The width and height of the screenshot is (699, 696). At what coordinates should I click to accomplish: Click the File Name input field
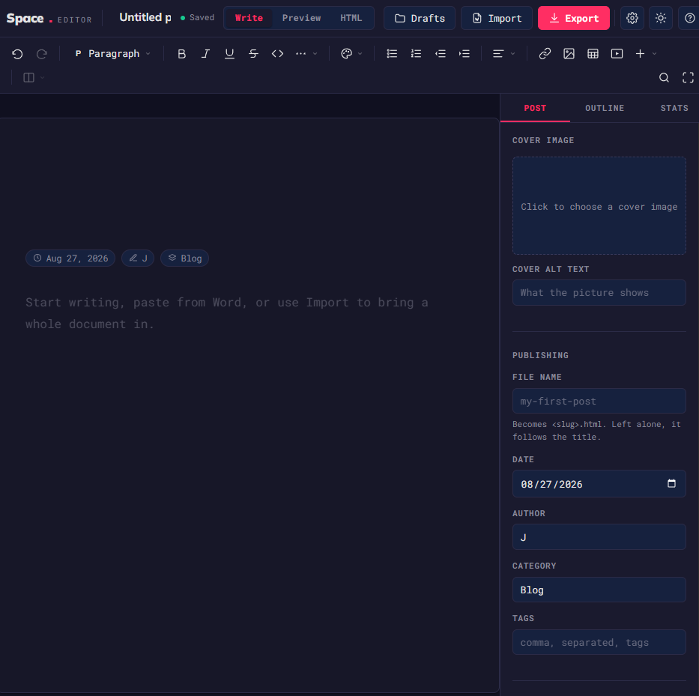[x=599, y=401]
